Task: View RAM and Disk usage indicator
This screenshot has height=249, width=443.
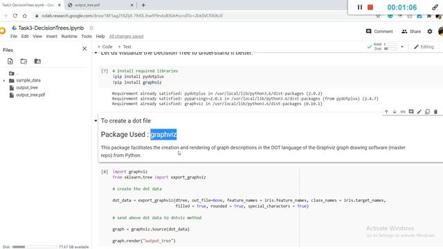Action: 385,46
